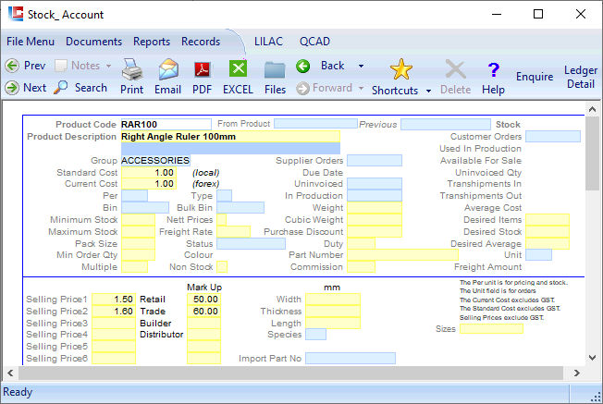Open the Records menu
The image size is (603, 404).
[201, 42]
